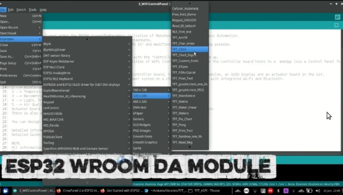Expand BlynkNcpDriver examples
The width and height of the screenshot is (343, 195).
pos(87,50)
